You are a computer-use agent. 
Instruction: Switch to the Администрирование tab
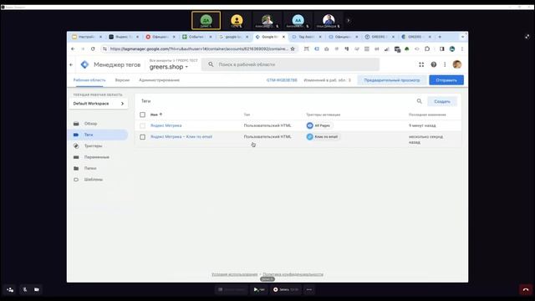click(x=159, y=80)
